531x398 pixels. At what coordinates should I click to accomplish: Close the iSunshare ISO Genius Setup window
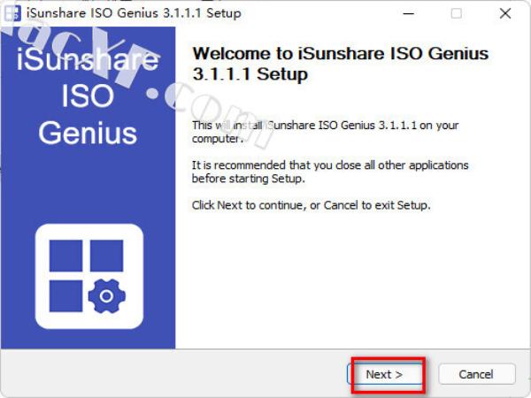505,13
